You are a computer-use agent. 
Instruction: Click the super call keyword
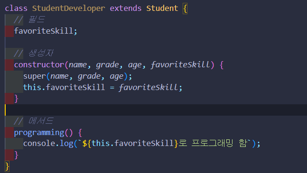(x=35, y=76)
